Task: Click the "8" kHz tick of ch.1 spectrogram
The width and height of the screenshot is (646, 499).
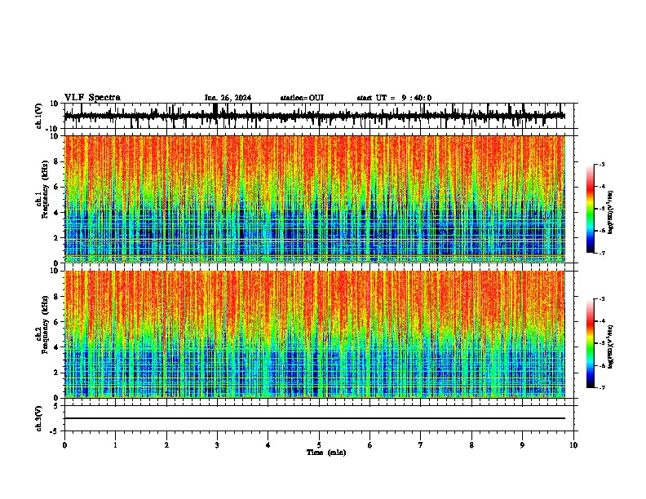Action: 57,161
